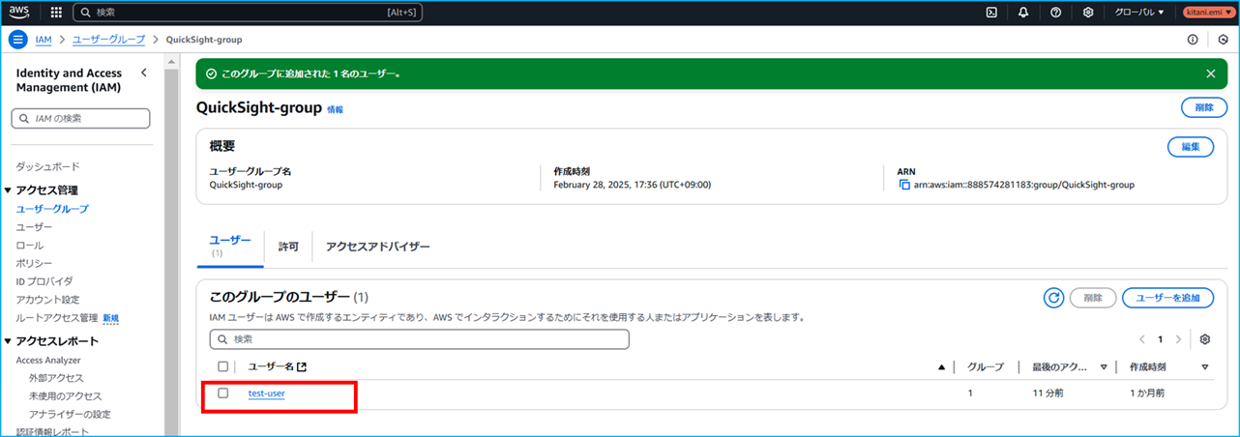Click the greyed 削除 button above user table
1240x437 pixels.
(1093, 298)
